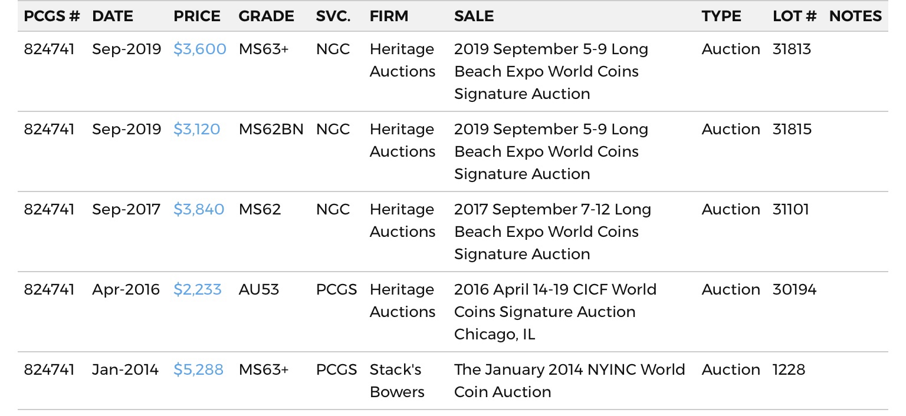Open the $3,600 price link
This screenshot has height=416, width=906.
200,49
